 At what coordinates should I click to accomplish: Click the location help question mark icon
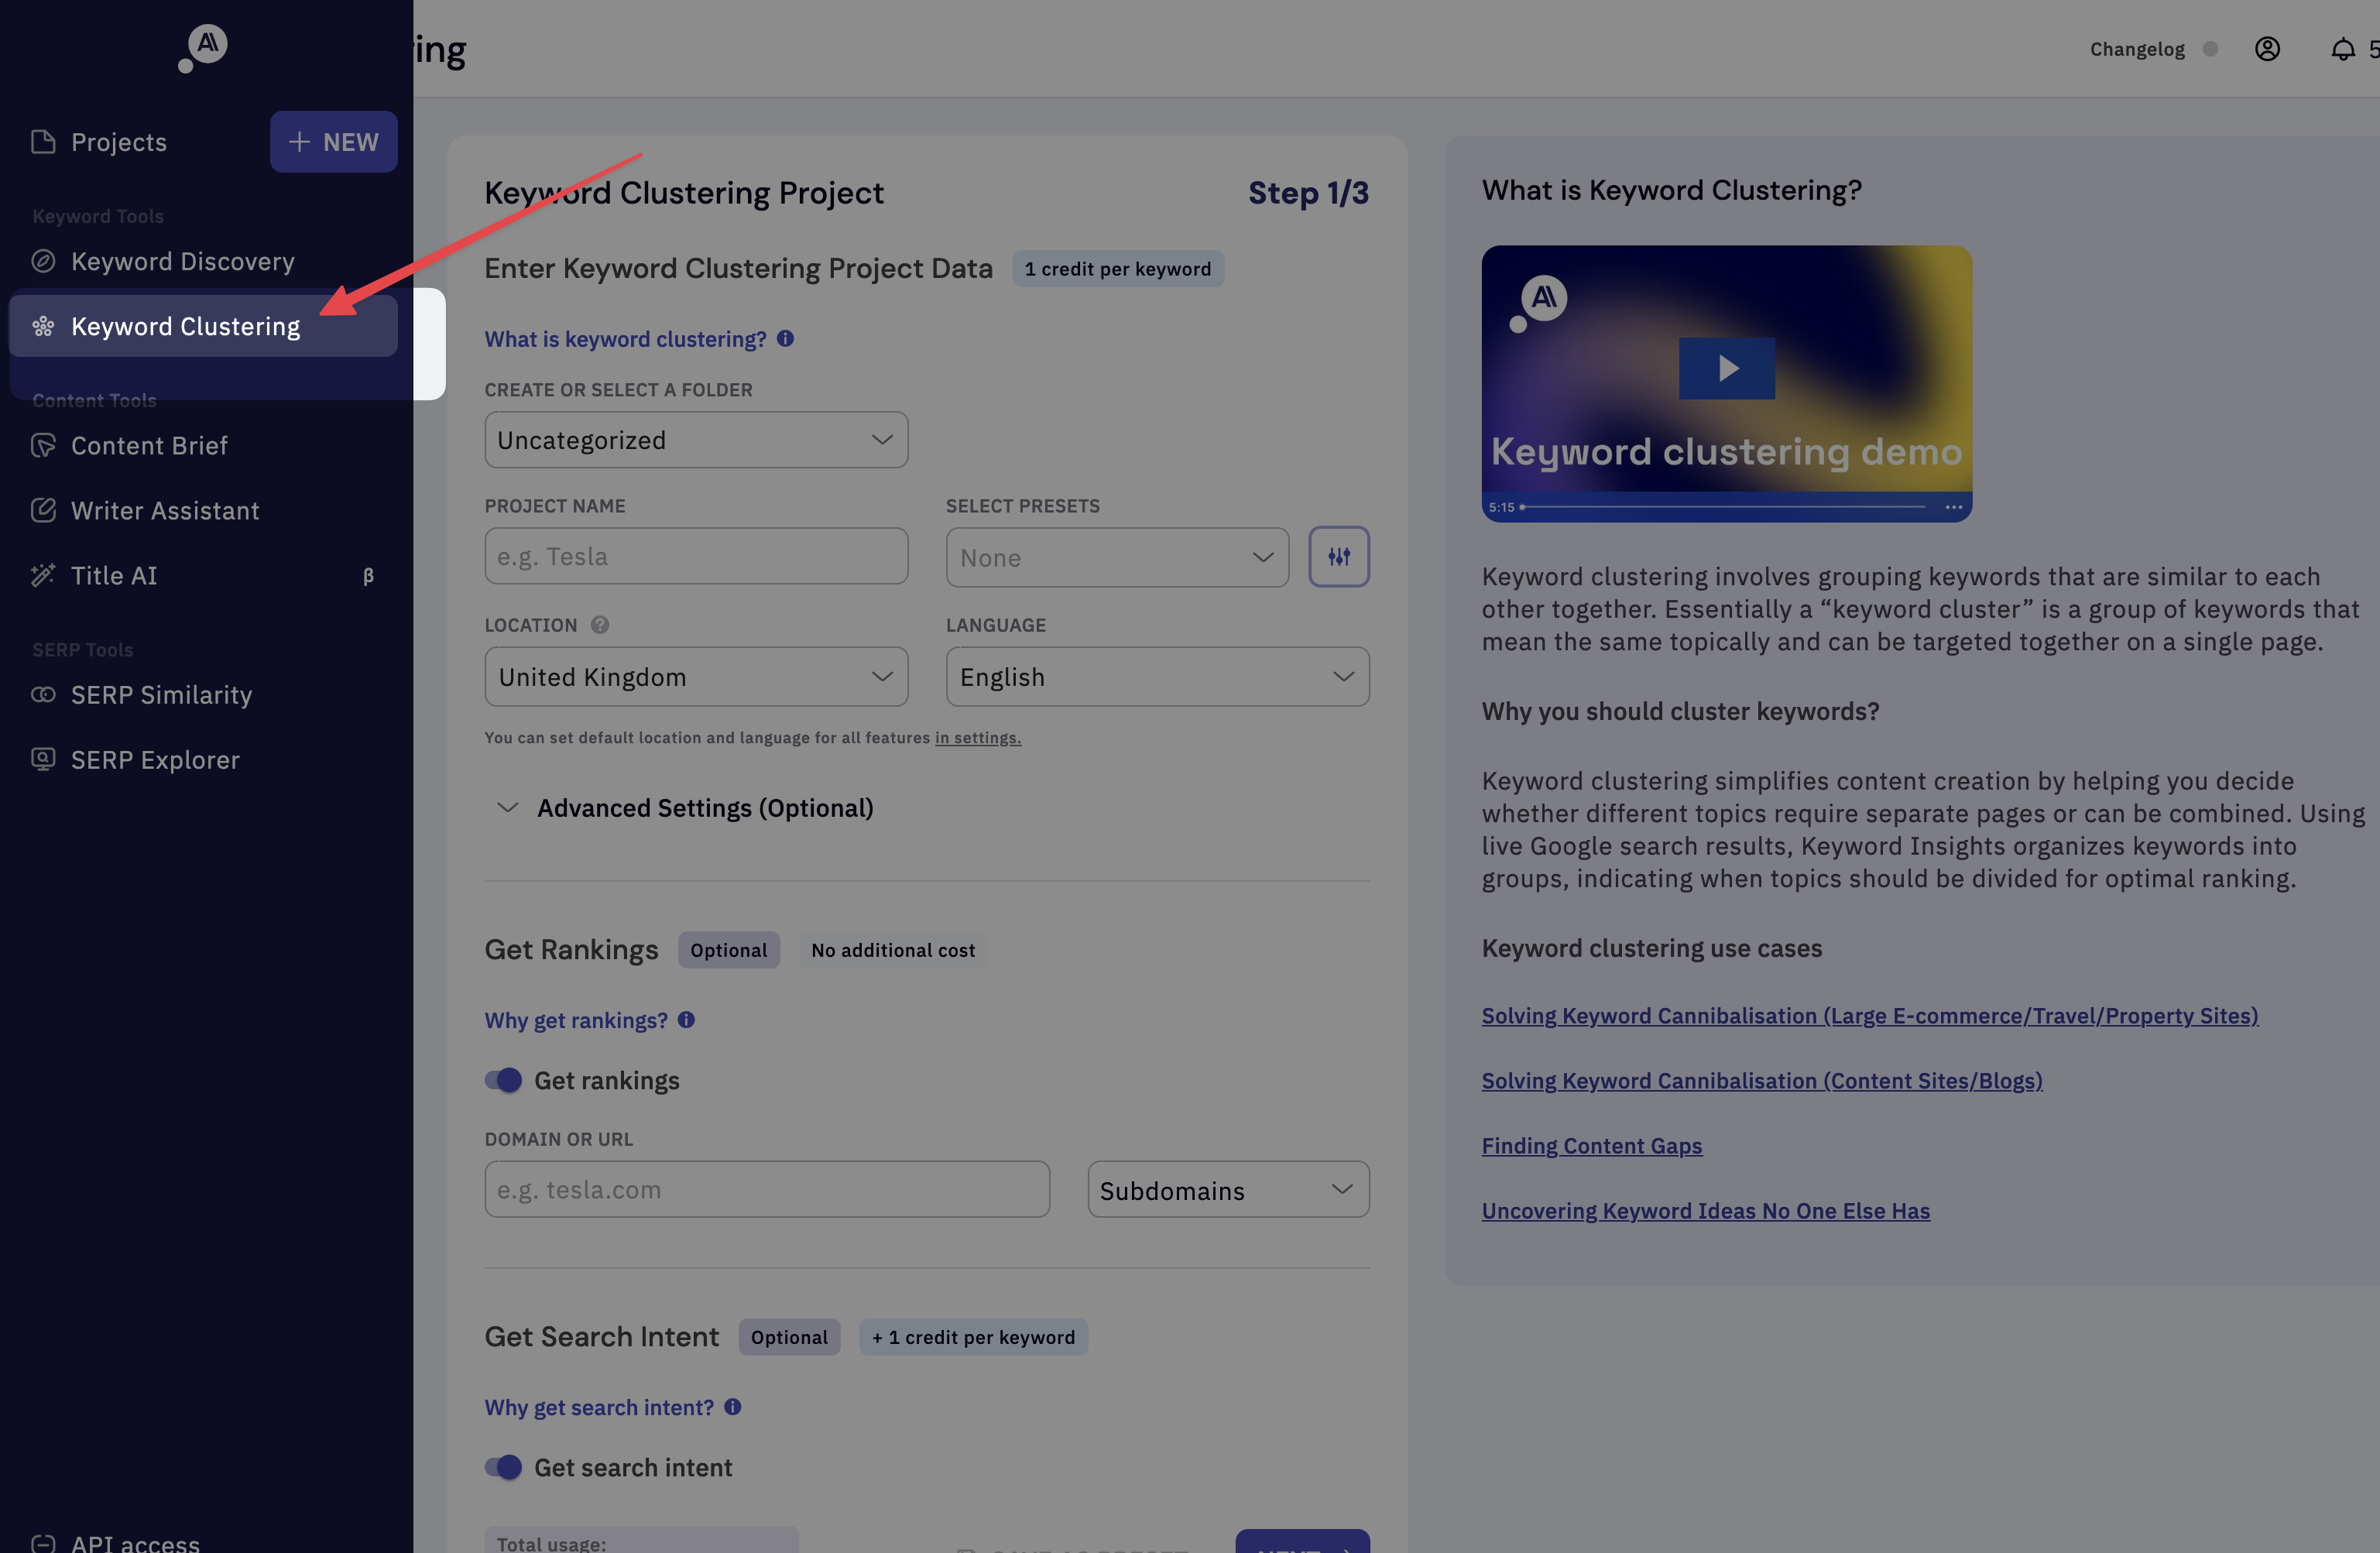pos(599,625)
